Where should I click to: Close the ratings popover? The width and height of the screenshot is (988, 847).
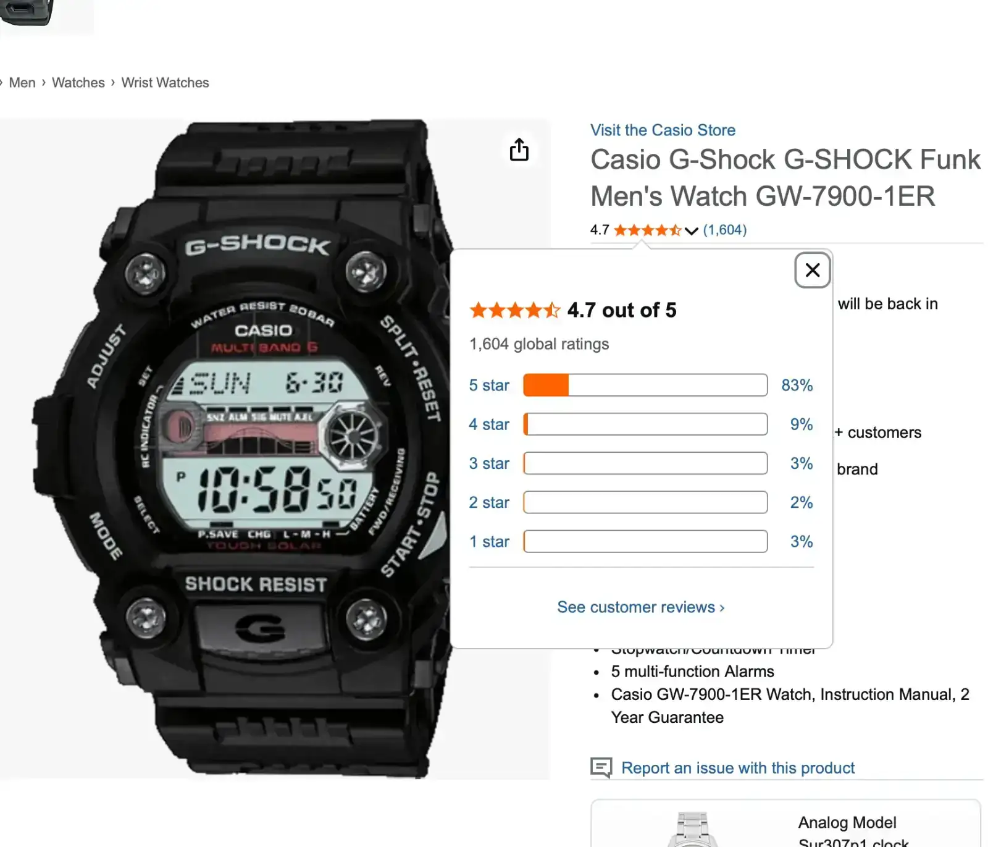(813, 270)
